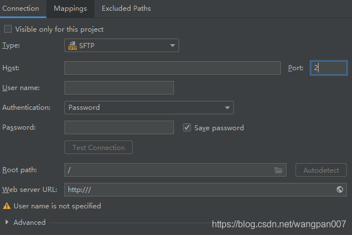This screenshot has width=352, height=235.
Task: Click the warning triangle icon
Action: [7, 206]
